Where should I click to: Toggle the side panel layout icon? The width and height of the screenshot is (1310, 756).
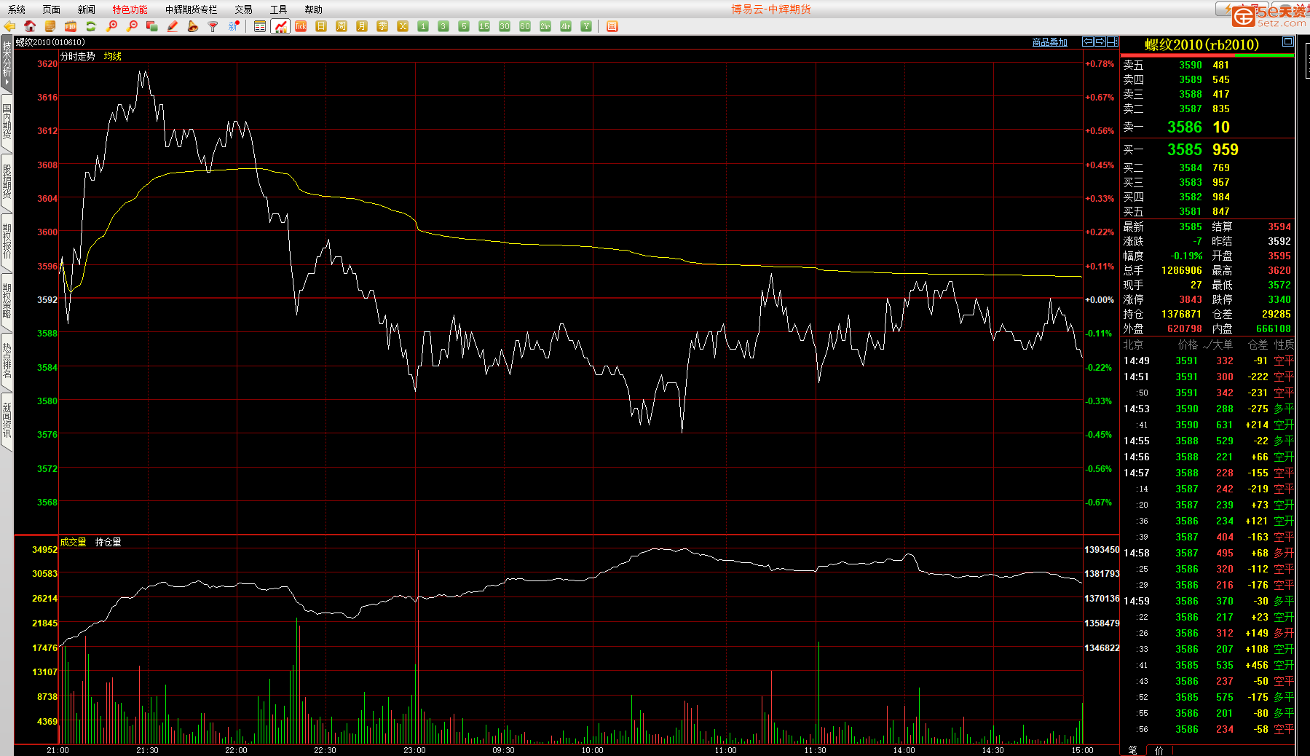[1113, 42]
